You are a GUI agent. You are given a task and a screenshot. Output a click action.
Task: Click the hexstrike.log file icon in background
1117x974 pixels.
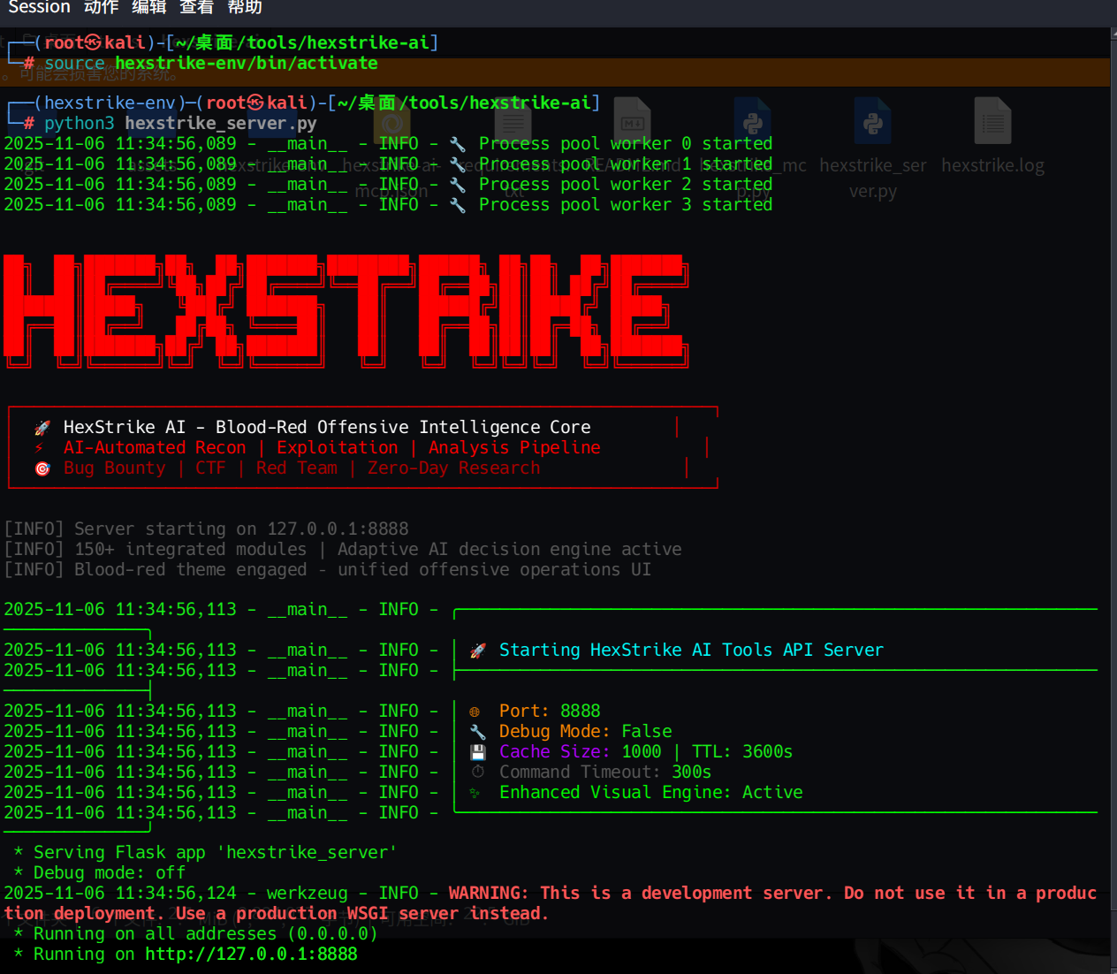click(992, 121)
